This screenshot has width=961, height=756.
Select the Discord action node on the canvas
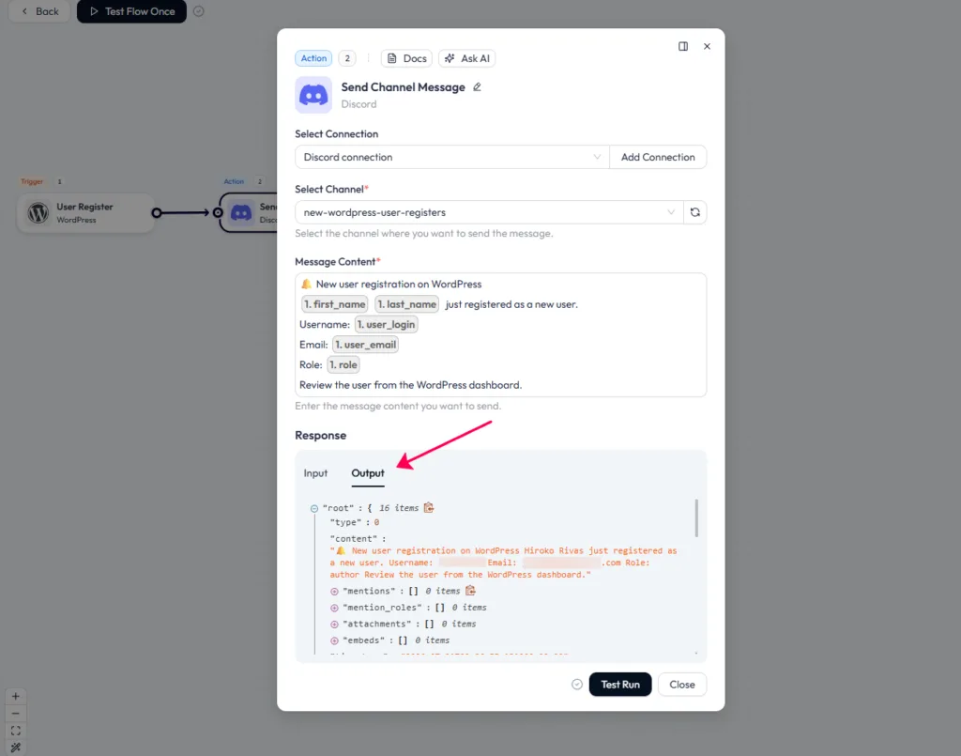pos(249,213)
